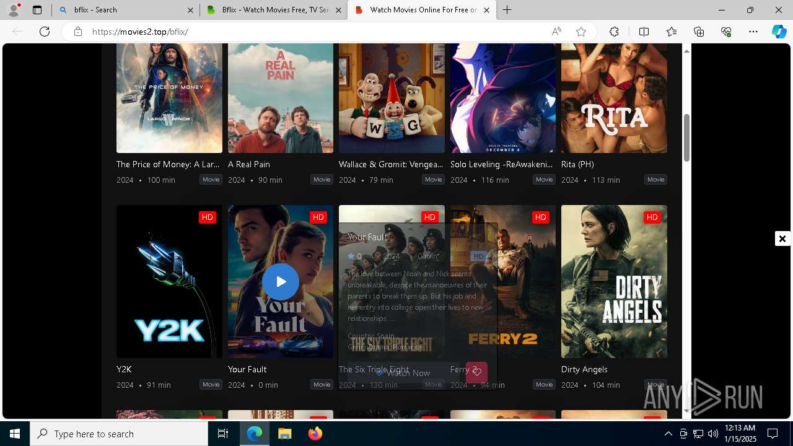This screenshot has width=793, height=446.
Task: Click Movie tag under Y2K
Action: (x=211, y=385)
